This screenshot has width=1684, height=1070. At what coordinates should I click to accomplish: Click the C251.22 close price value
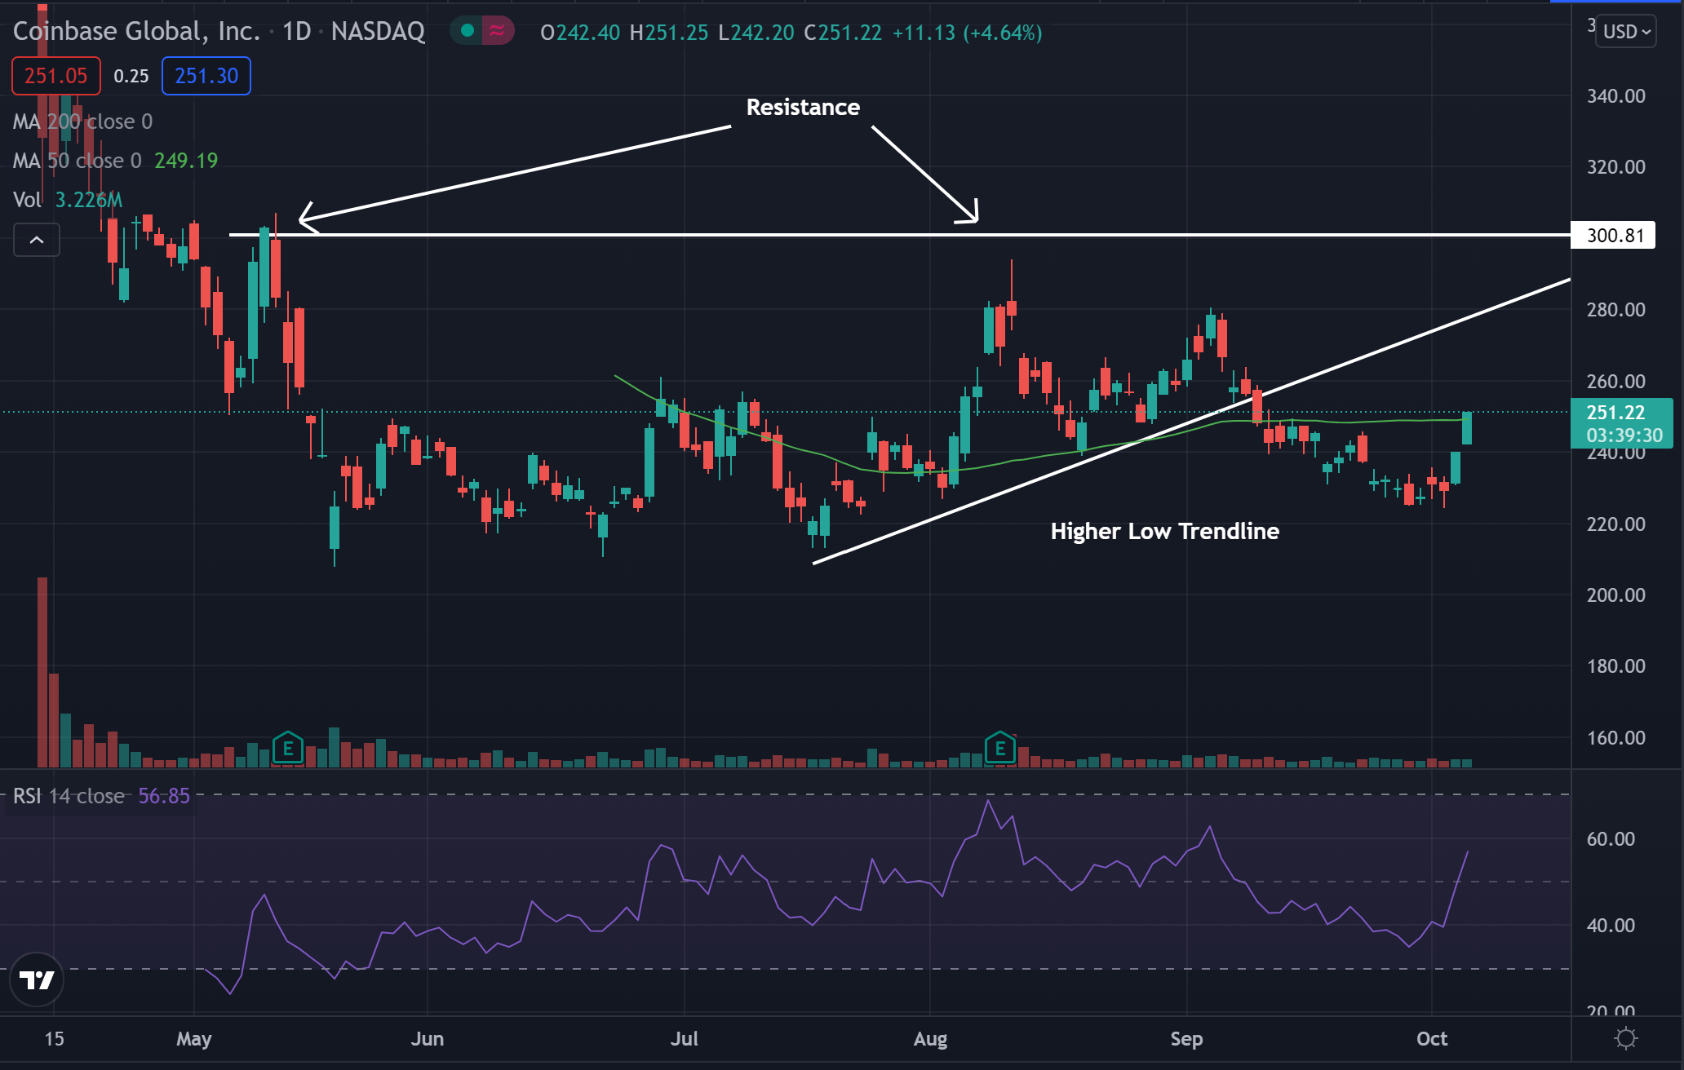click(x=843, y=33)
